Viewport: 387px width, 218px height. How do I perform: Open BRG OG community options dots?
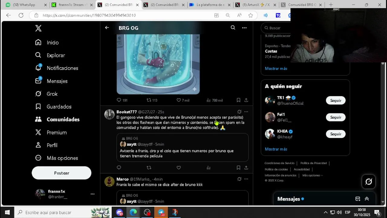[x=244, y=28]
